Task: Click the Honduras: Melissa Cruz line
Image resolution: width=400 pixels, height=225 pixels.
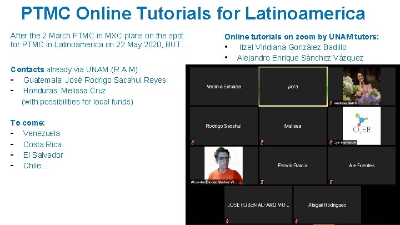Action: tap(64, 91)
